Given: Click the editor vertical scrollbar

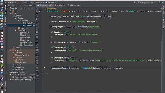Looking at the screenshot, I should [162, 66].
